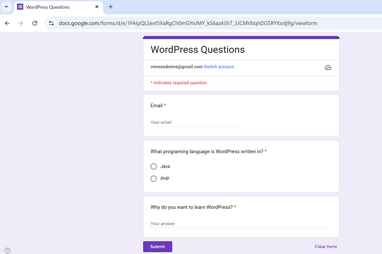Click the WordPress Questions form title
Viewport: 382px width, 254px height.
tap(198, 49)
